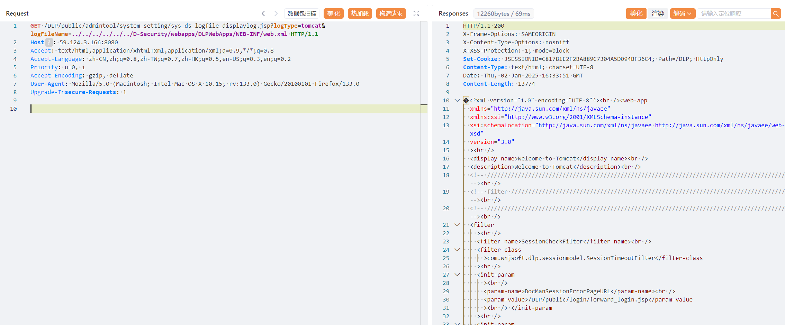The width and height of the screenshot is (785, 325).
Task: Click the HTTP/1.1 200 status line
Action: click(484, 26)
